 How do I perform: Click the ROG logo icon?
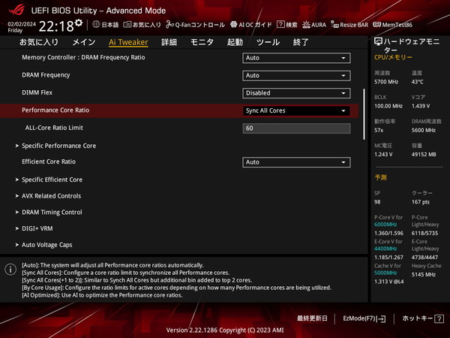(x=16, y=10)
